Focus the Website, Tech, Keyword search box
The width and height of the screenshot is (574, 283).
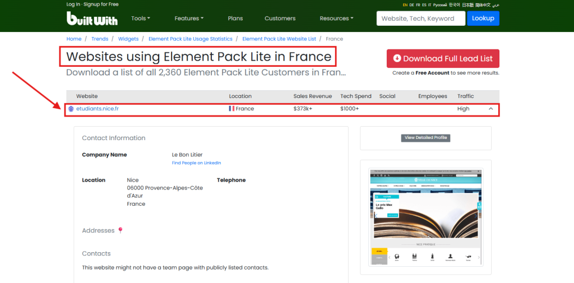(420, 18)
